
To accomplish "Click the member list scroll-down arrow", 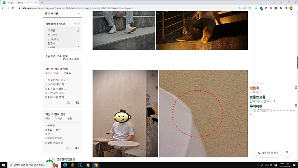I will pyautogui.click(x=78, y=46).
